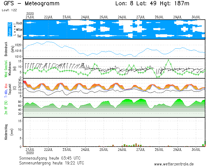Click the 10 tick on the precipitation axis
Viewport: 212px width, 166px height.
pyautogui.click(x=20, y=130)
